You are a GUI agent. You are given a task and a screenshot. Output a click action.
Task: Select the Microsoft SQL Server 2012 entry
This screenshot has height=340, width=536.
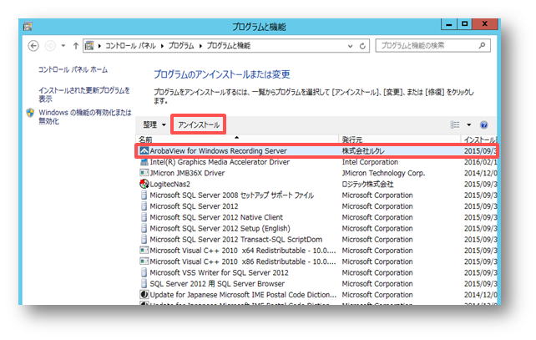tap(194, 206)
